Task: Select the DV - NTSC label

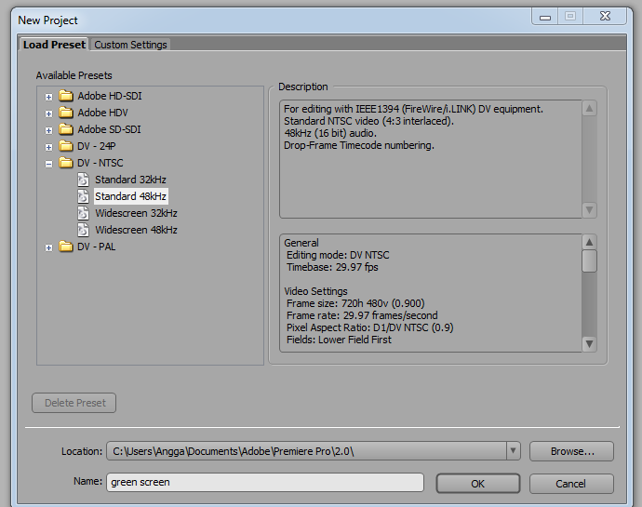Action: (x=100, y=163)
